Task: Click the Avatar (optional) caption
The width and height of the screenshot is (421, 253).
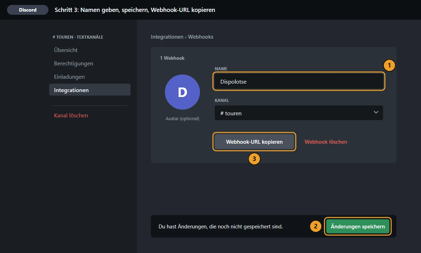Action: pyautogui.click(x=182, y=119)
